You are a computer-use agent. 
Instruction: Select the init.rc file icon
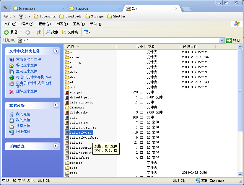point(67,142)
